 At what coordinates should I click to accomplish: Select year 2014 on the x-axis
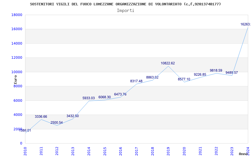pyautogui.click(x=89, y=150)
